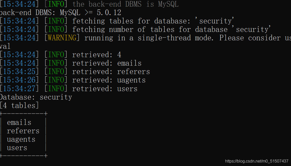The height and width of the screenshot is (166, 291).
Task: Click the '[4 tables]' line
Action: [x=19, y=105]
